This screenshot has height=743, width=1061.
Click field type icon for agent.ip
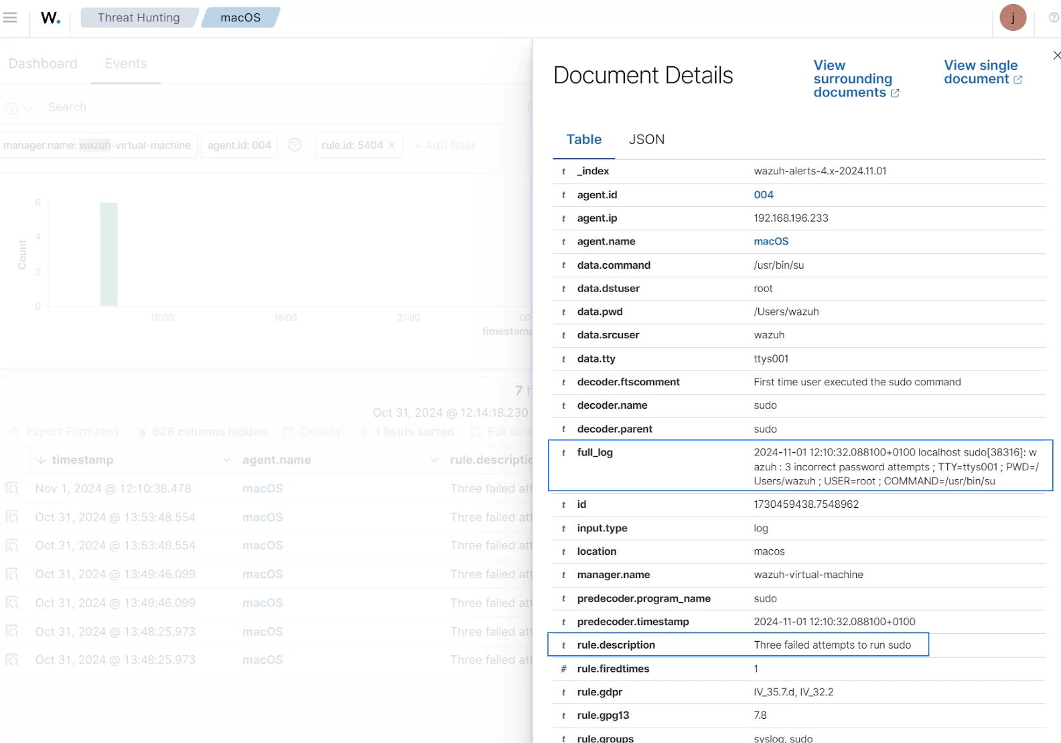tap(563, 218)
